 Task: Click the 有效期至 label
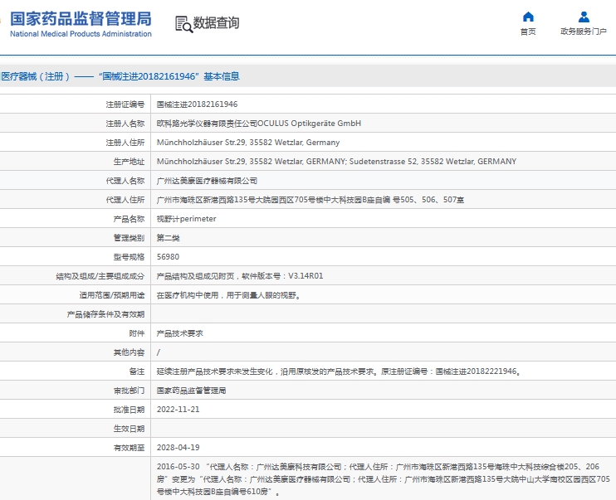tap(129, 448)
